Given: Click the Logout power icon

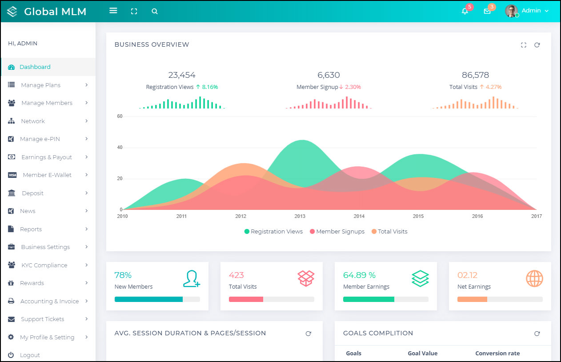Looking at the screenshot, I should 11,355.
